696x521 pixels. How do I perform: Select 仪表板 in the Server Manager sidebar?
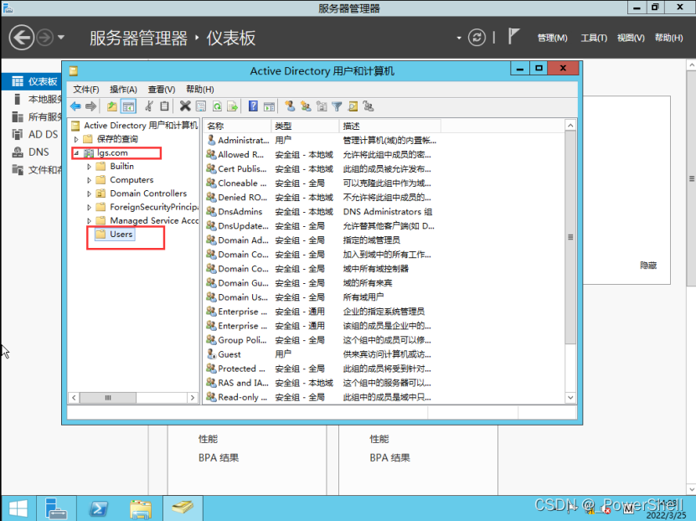(x=32, y=81)
